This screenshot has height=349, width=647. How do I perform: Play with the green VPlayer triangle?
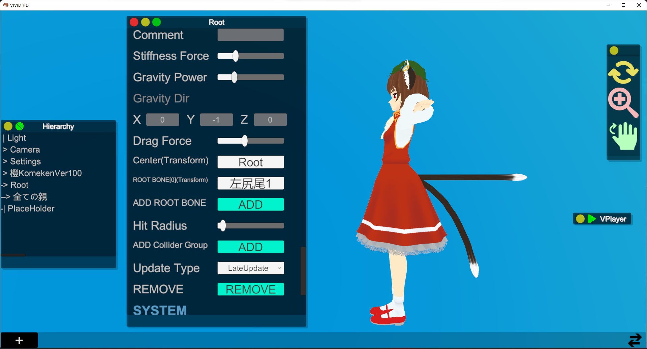tap(591, 219)
